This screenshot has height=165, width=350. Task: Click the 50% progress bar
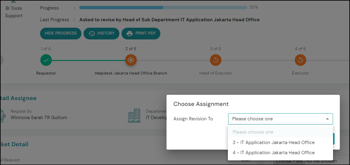[163, 7]
